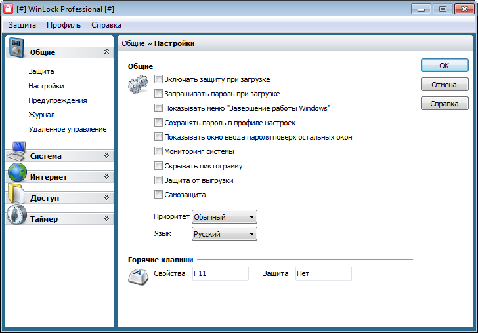
Task: Select Настройки in the sidebar
Action: 46,86
